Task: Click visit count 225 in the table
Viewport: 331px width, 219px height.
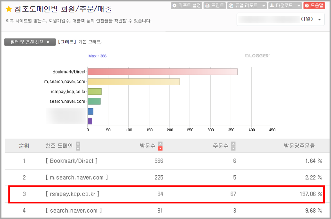Action: pyautogui.click(x=159, y=177)
